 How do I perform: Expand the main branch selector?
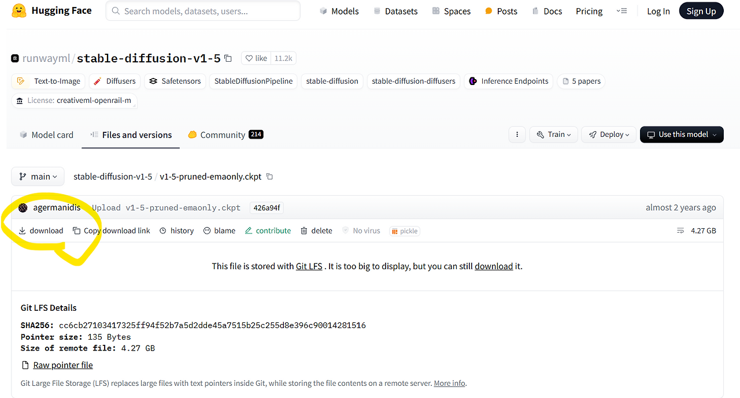(38, 176)
